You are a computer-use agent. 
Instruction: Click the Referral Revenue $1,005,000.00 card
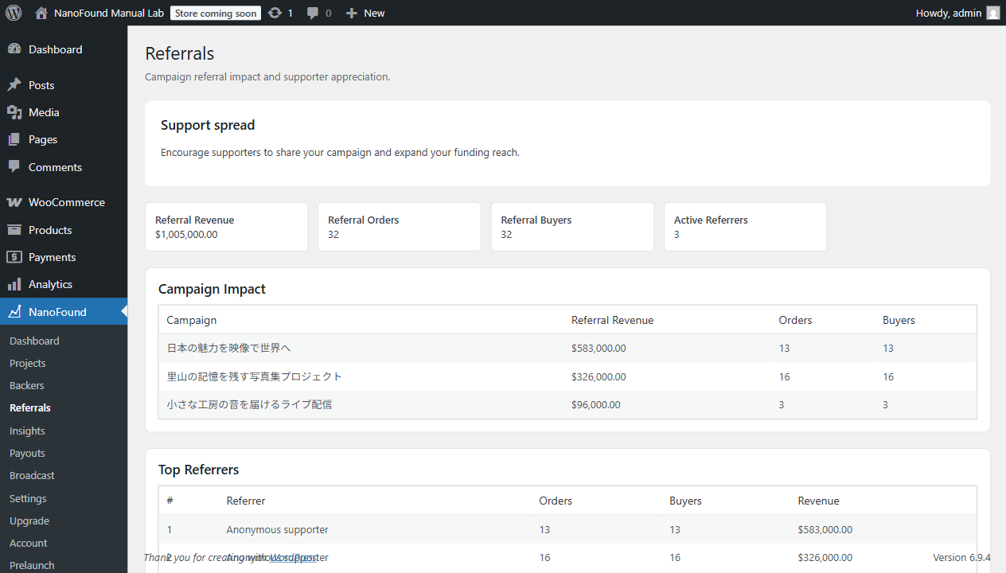tap(227, 227)
